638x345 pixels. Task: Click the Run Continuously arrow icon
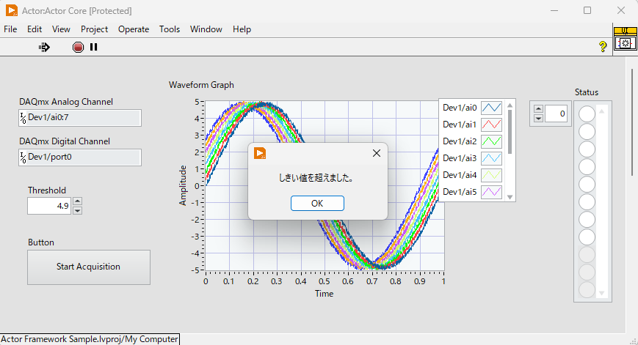coord(44,48)
